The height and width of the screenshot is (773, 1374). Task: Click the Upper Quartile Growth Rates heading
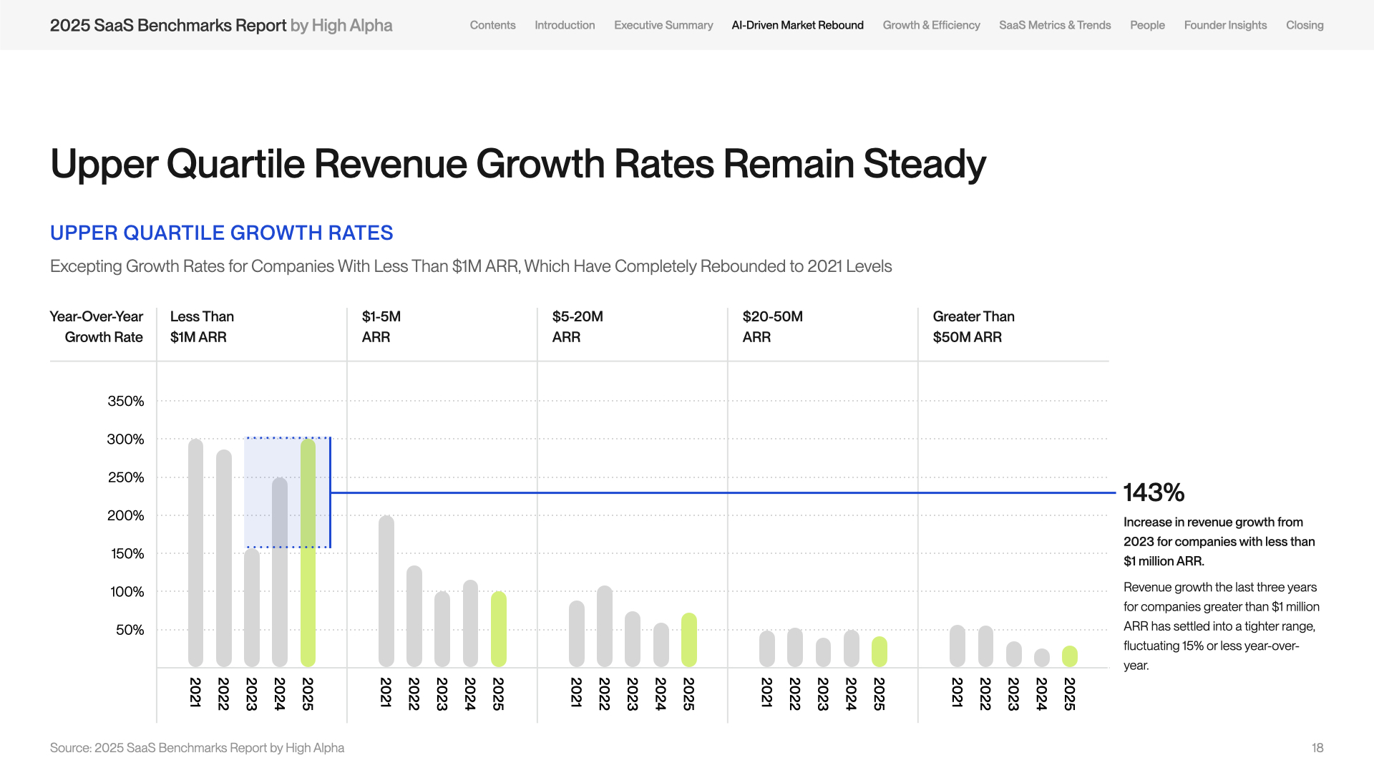click(x=221, y=233)
